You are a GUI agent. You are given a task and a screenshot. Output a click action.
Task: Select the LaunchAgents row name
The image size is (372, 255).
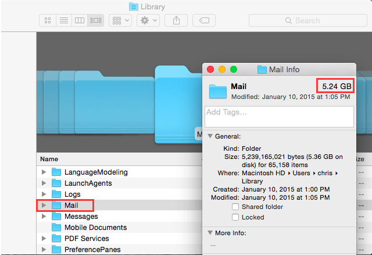coord(88,183)
